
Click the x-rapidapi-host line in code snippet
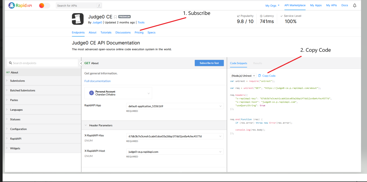266,102
